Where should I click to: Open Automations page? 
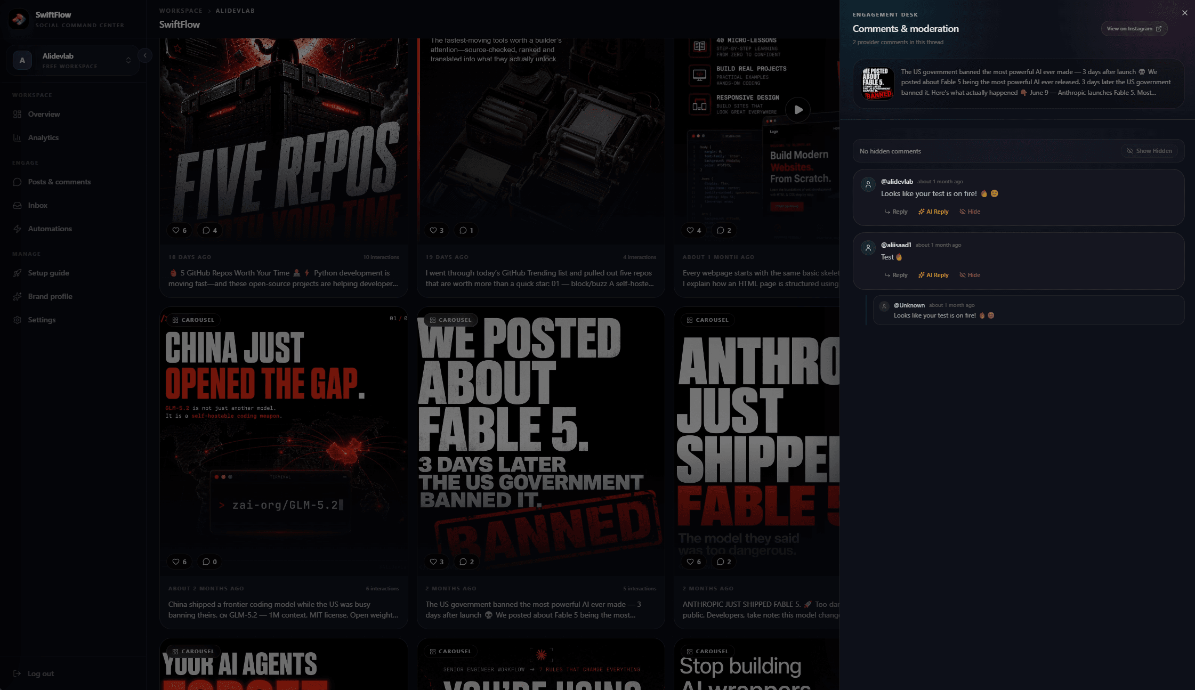tap(50, 229)
